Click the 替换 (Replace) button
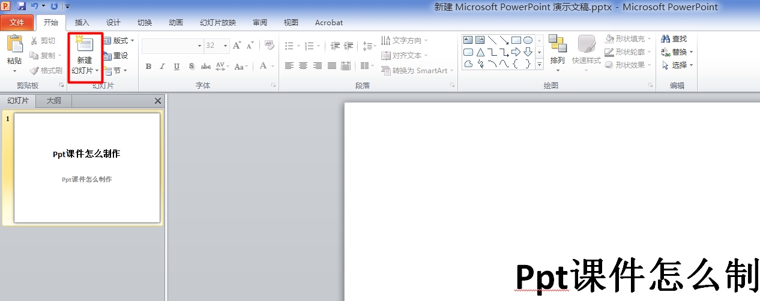The image size is (760, 301). (x=677, y=52)
